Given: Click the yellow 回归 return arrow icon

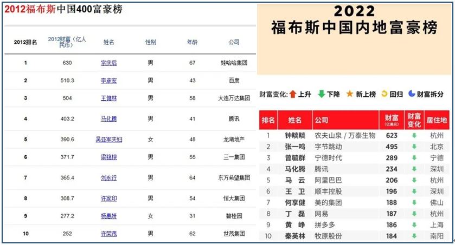Looking at the screenshot, I should click(384, 94).
